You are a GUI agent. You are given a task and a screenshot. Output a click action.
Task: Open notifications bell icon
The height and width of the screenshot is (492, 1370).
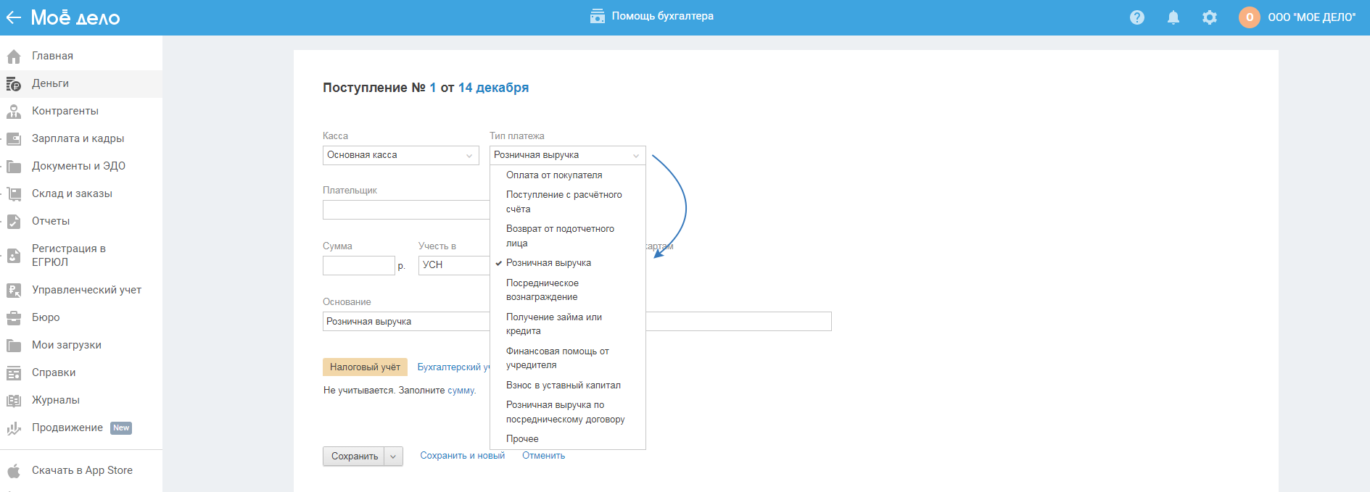click(1173, 17)
